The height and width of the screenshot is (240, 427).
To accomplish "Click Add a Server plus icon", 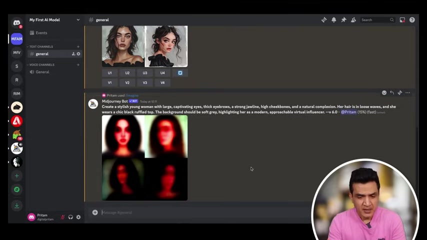I will tap(16, 176).
